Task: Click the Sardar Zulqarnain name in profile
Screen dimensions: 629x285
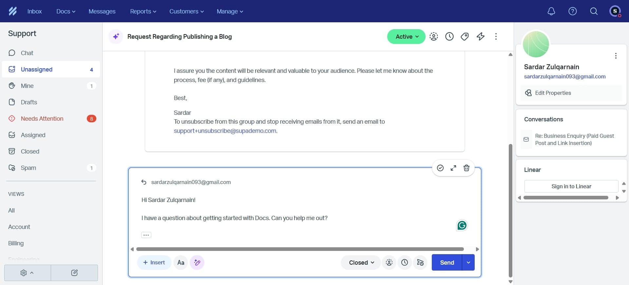Action: click(551, 67)
